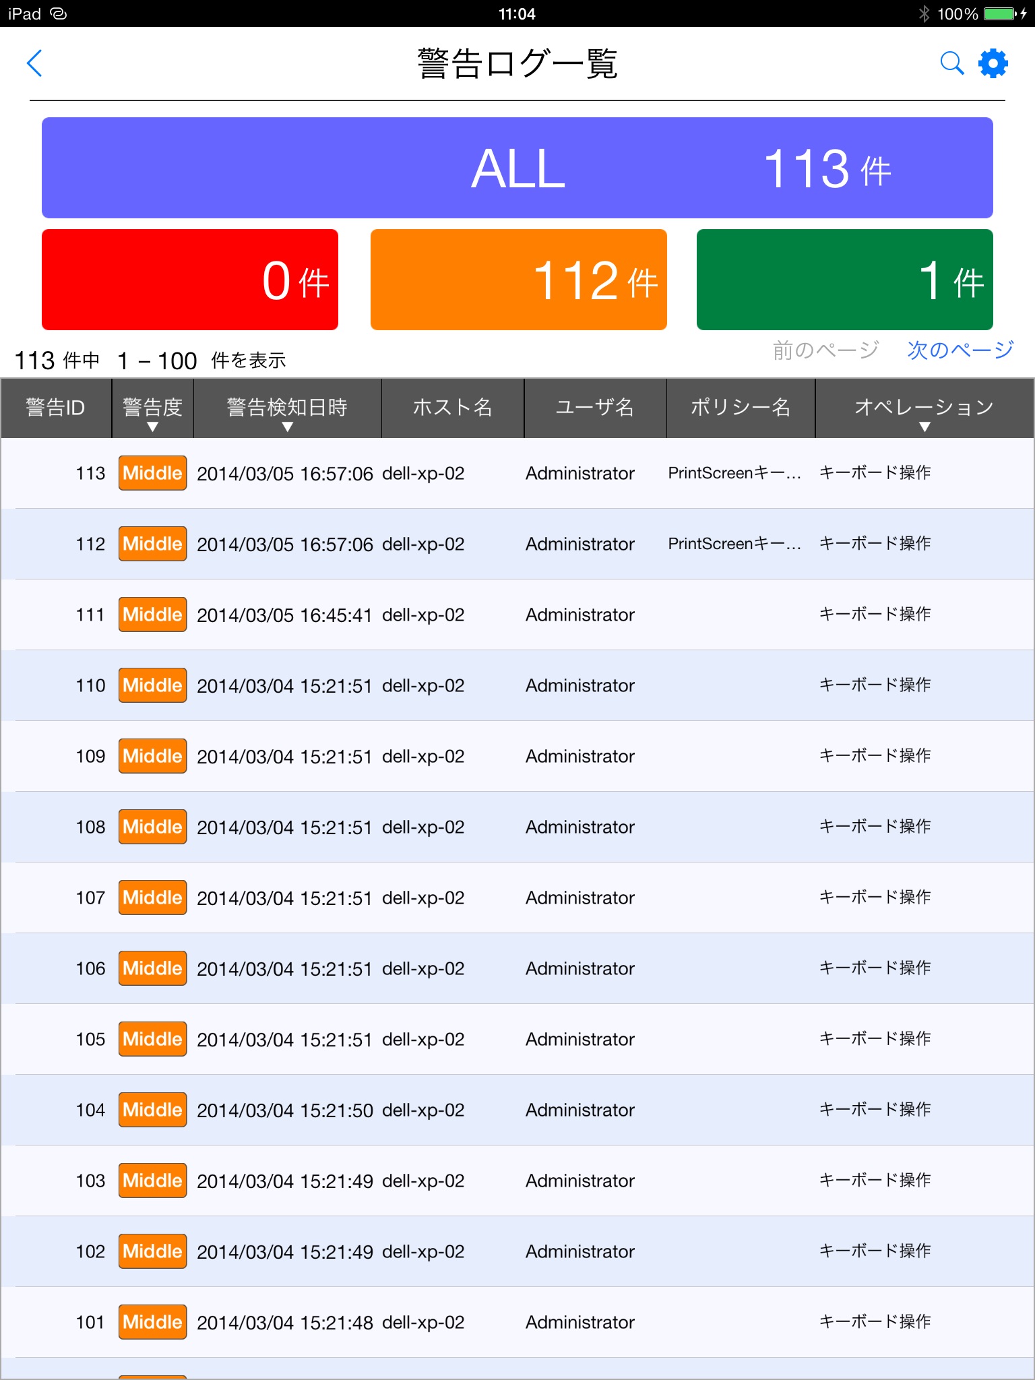Screen dimensions: 1035x1380
Task: Open the settings gear icon
Action: click(993, 63)
